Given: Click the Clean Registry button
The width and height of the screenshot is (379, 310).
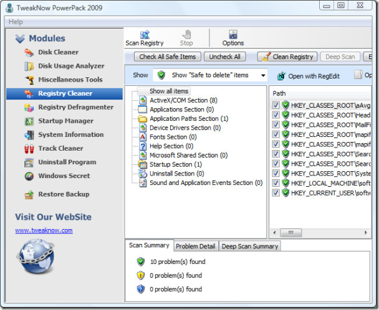Looking at the screenshot, I should pyautogui.click(x=287, y=57).
